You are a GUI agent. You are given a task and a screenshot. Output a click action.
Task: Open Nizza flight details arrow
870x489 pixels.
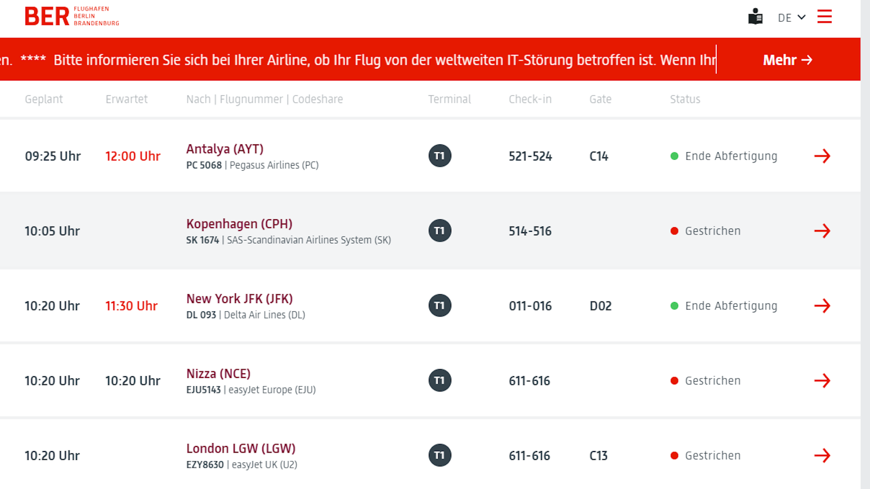[822, 381]
